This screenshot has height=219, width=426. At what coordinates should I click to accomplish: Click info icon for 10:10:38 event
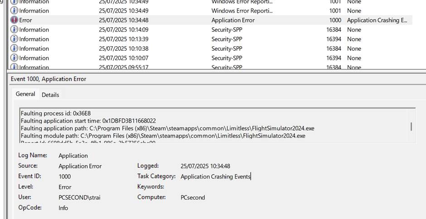point(14,49)
